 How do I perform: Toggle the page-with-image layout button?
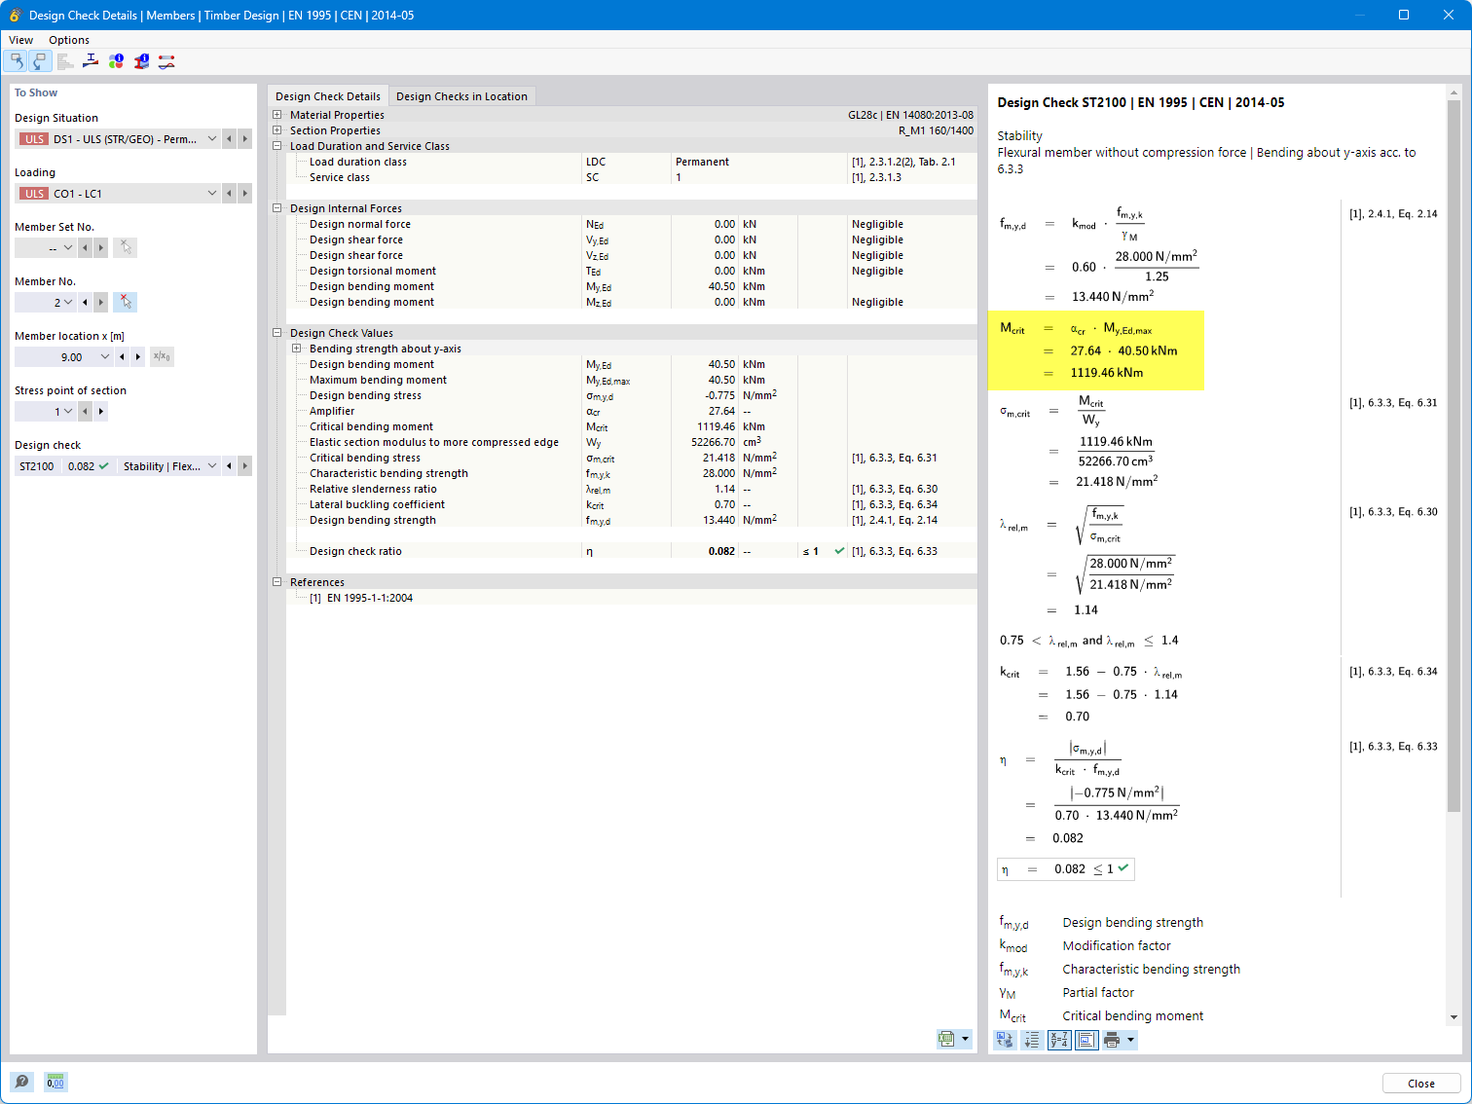pyautogui.click(x=1086, y=1041)
